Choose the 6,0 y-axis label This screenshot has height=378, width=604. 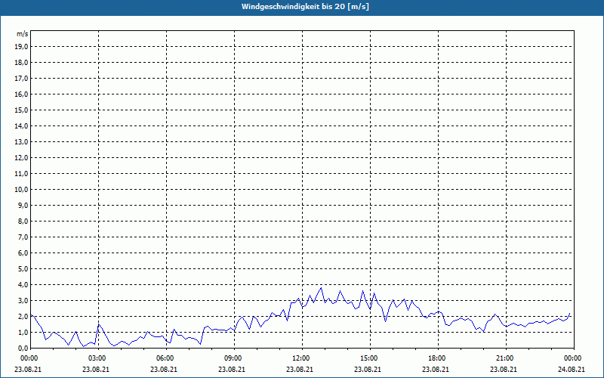(23, 253)
